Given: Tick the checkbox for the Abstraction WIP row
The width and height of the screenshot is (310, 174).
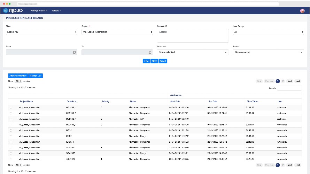Looking at the screenshot, I should (10, 119).
